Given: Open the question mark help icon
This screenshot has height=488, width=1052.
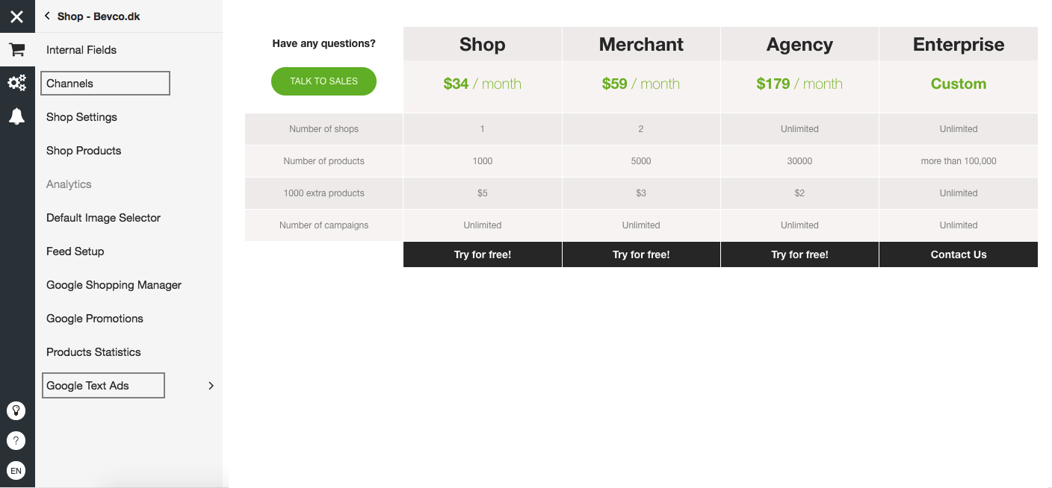Looking at the screenshot, I should pyautogui.click(x=16, y=440).
